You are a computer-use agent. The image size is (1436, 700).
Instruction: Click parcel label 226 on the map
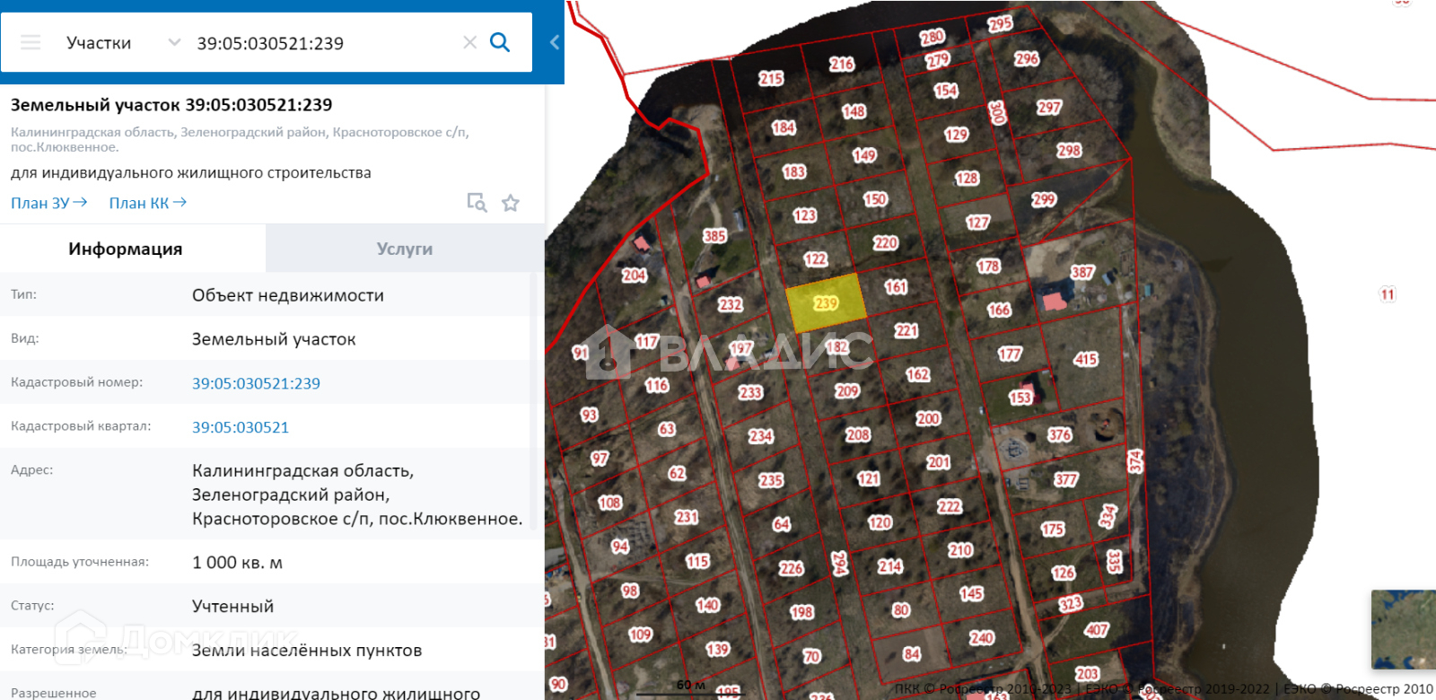[791, 568]
